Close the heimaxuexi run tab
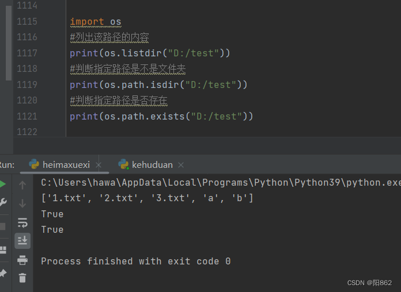The image size is (401, 292). pyautogui.click(x=99, y=165)
